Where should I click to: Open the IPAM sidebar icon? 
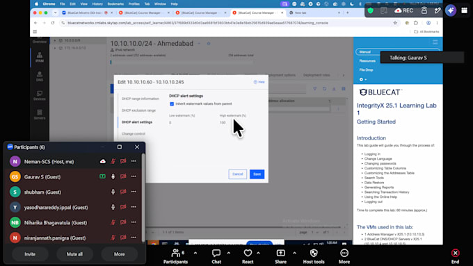click(40, 57)
